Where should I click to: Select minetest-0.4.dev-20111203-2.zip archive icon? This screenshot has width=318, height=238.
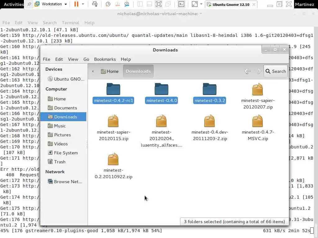[210, 121]
